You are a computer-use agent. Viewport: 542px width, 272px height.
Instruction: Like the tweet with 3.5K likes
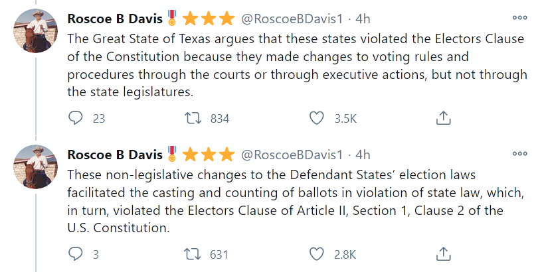[317, 118]
